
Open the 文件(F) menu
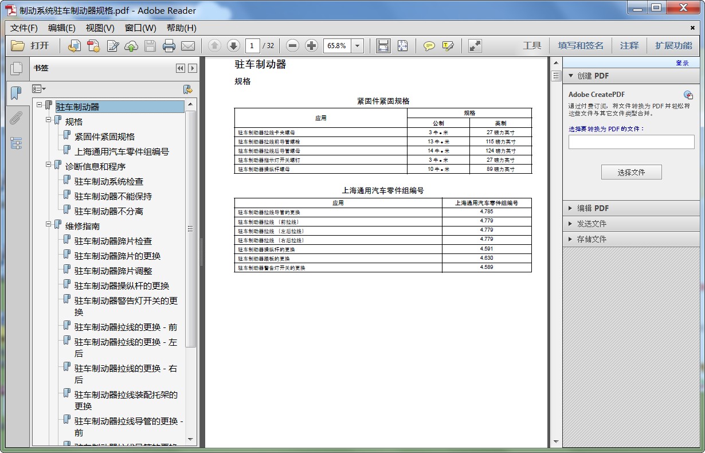(x=24, y=28)
